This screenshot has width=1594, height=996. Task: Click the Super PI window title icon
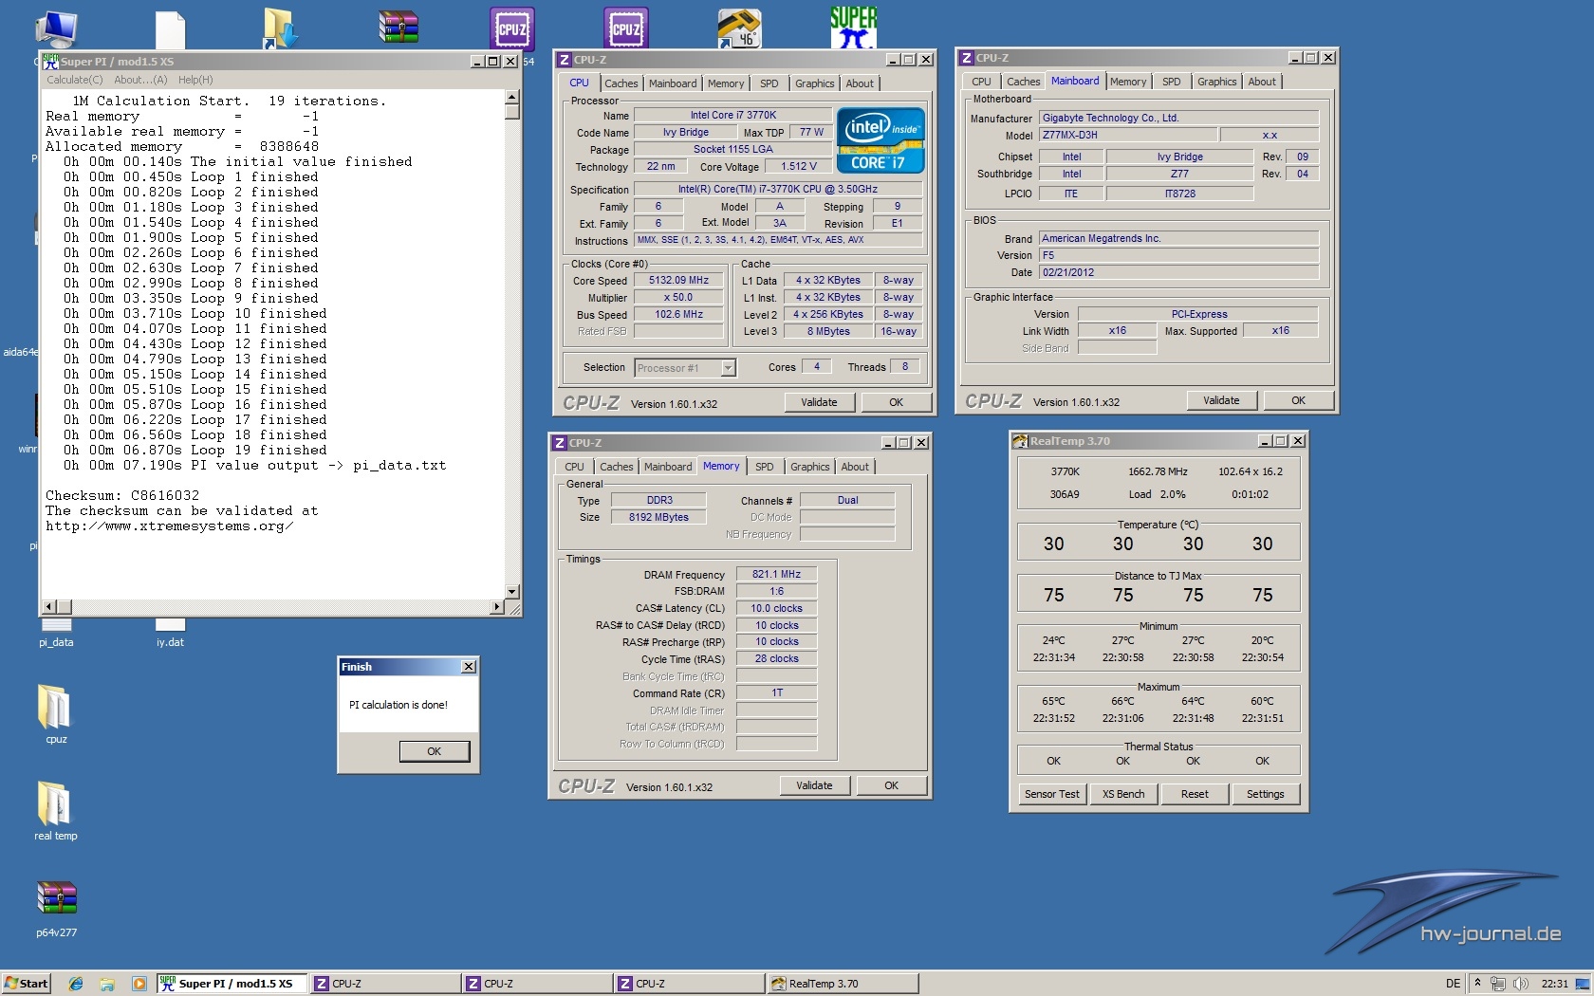[51, 61]
